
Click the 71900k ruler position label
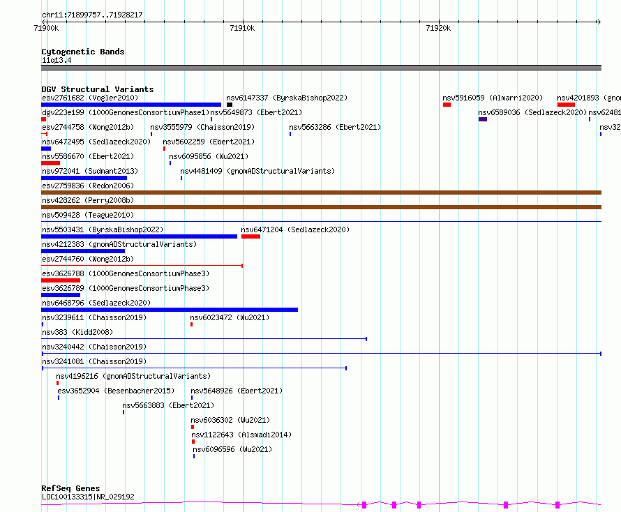coord(46,28)
